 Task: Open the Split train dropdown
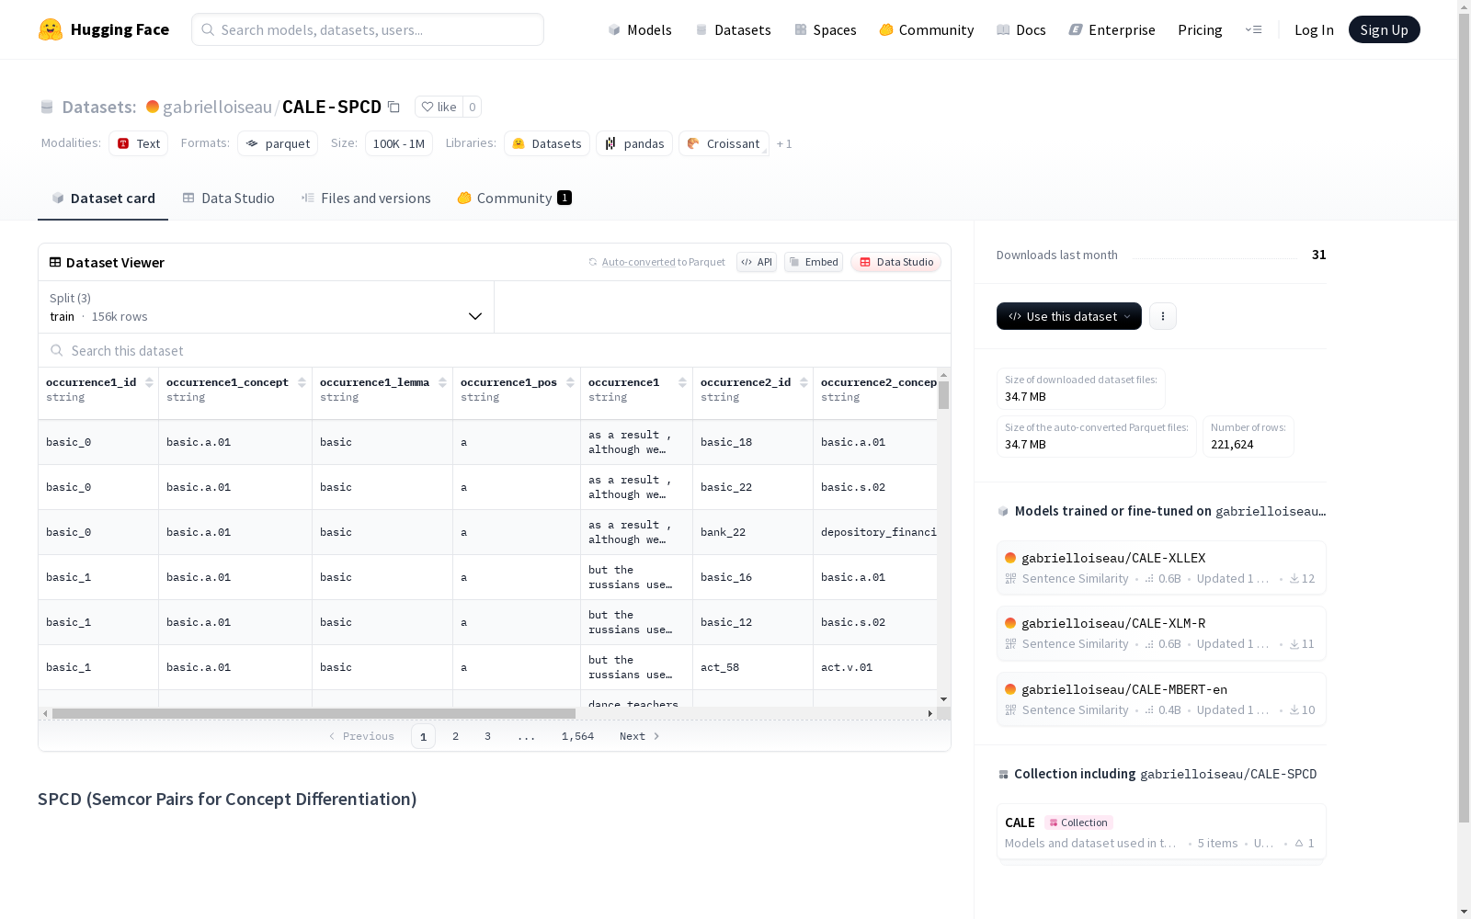click(x=266, y=307)
